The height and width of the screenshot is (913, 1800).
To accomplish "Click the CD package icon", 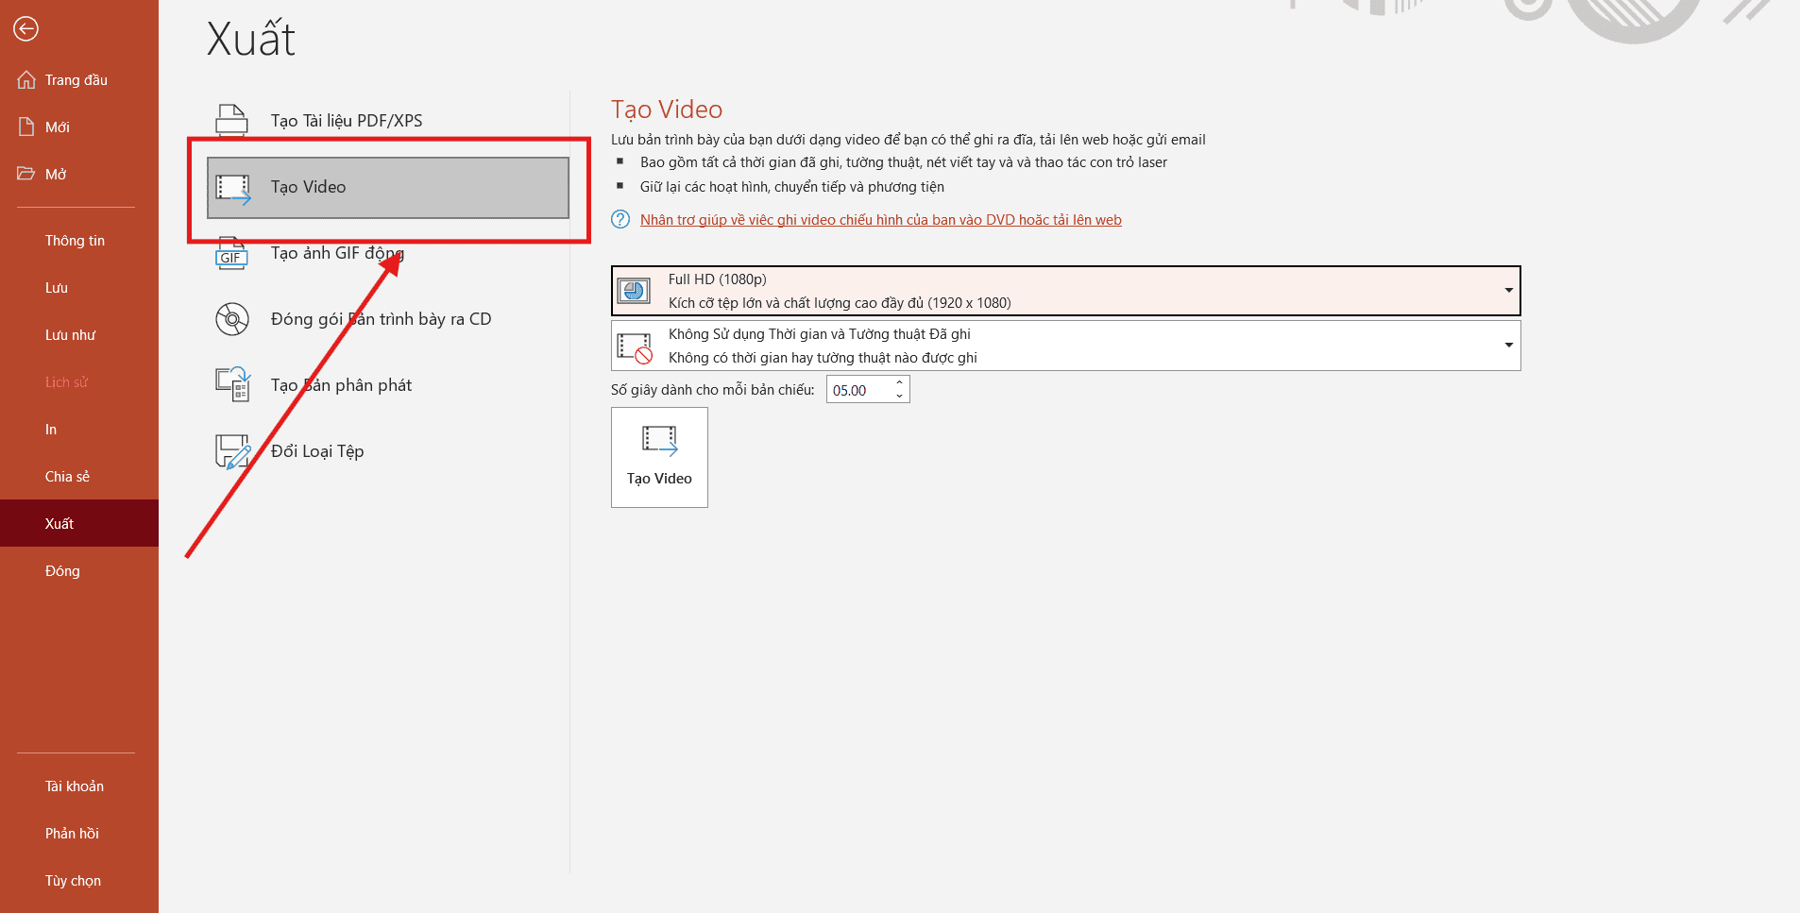I will [x=231, y=319].
